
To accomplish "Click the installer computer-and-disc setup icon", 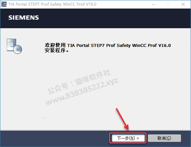I will click(14, 46).
